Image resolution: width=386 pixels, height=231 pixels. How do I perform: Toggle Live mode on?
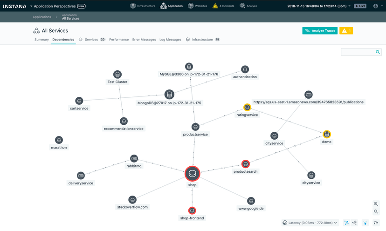[x=360, y=6]
